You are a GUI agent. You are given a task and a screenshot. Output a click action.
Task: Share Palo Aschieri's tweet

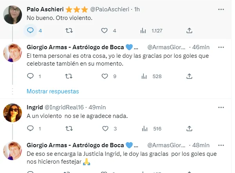tap(189, 30)
